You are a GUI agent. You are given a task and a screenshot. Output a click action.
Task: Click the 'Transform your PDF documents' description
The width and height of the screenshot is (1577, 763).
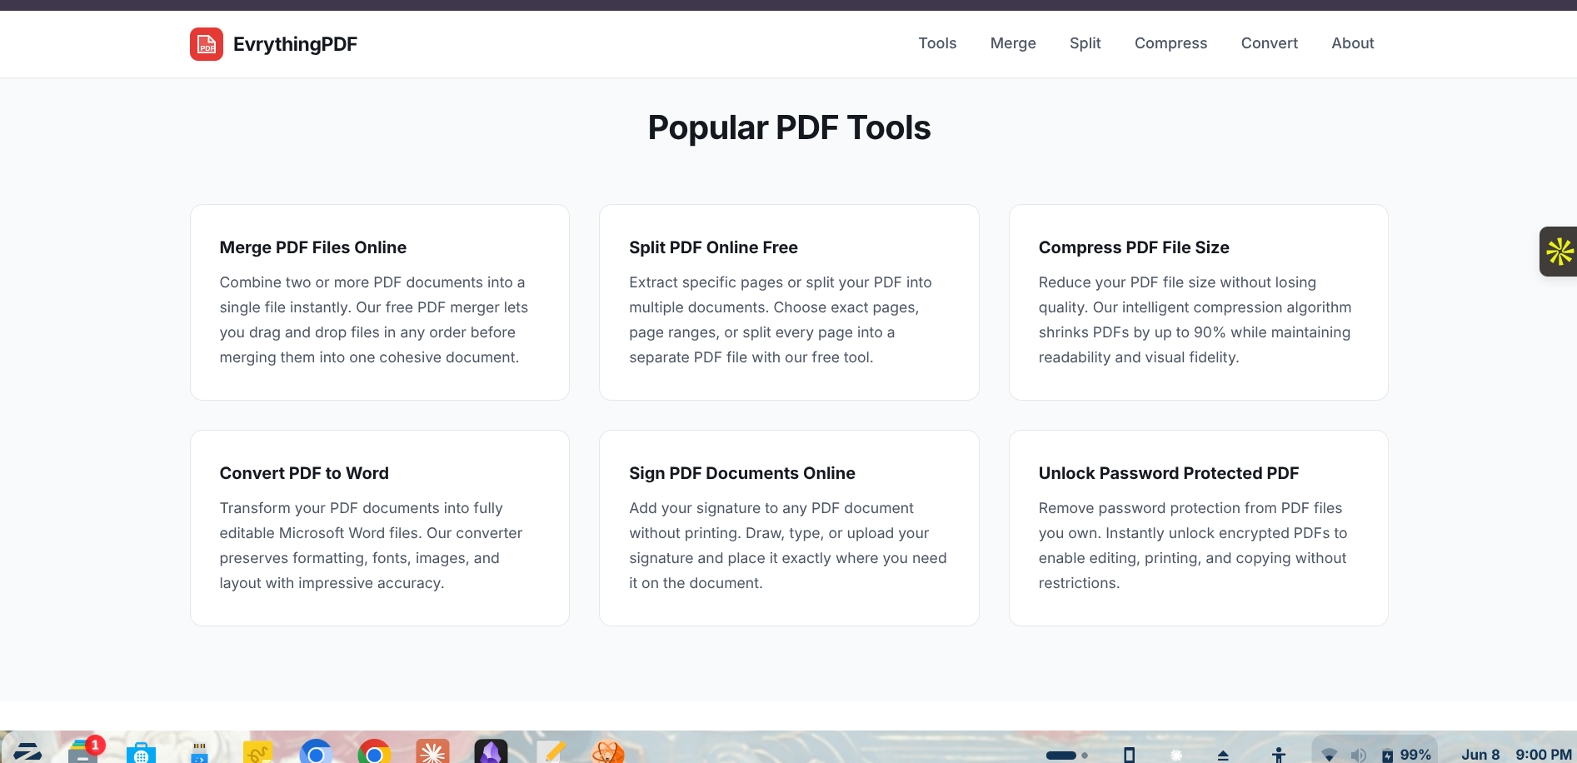(x=371, y=546)
